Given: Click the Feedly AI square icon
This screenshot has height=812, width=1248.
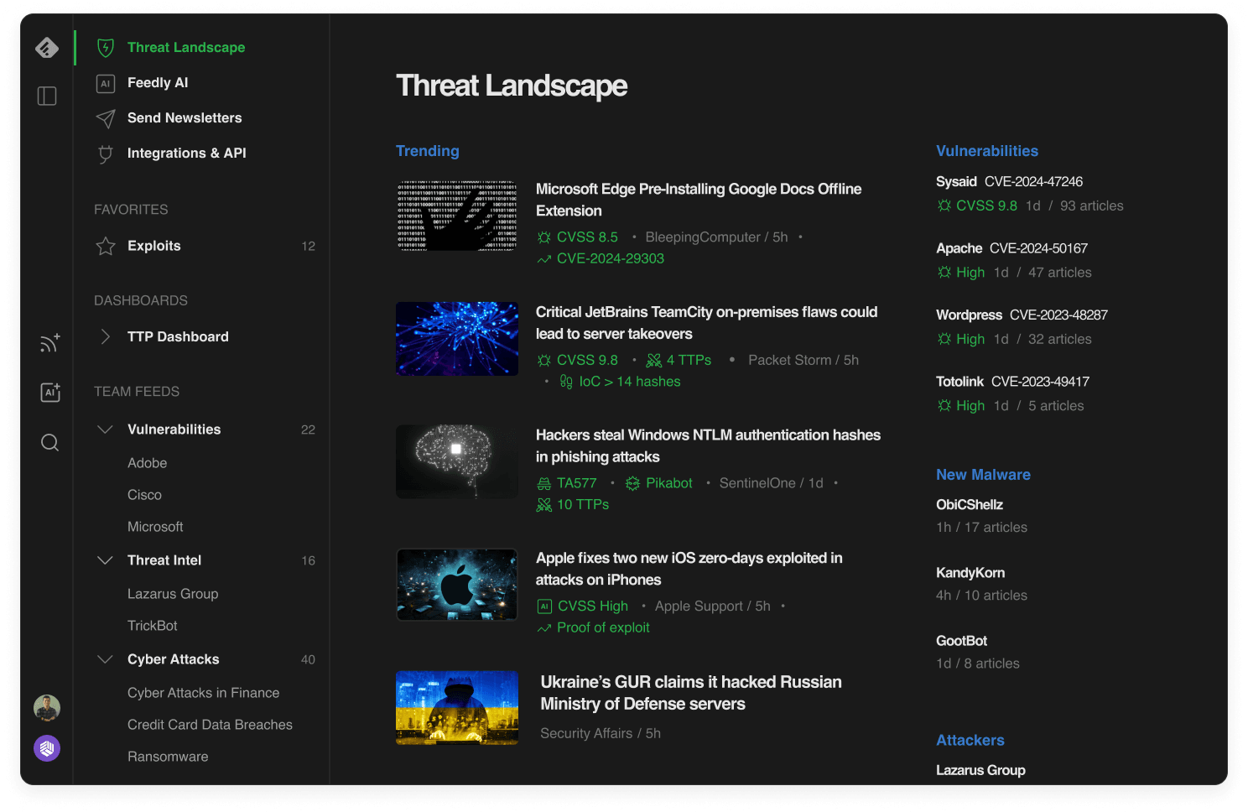Looking at the screenshot, I should (106, 83).
